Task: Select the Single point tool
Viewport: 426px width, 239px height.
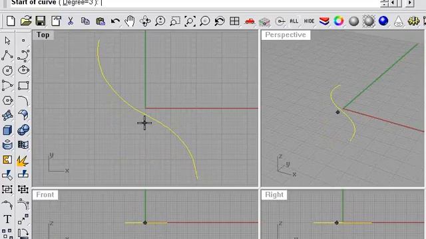Action: [x=23, y=40]
